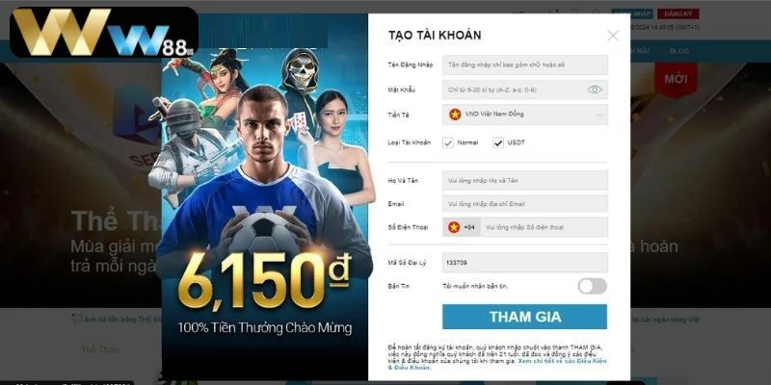
Task: Toggle the USDT account type checkbox
Action: point(498,142)
